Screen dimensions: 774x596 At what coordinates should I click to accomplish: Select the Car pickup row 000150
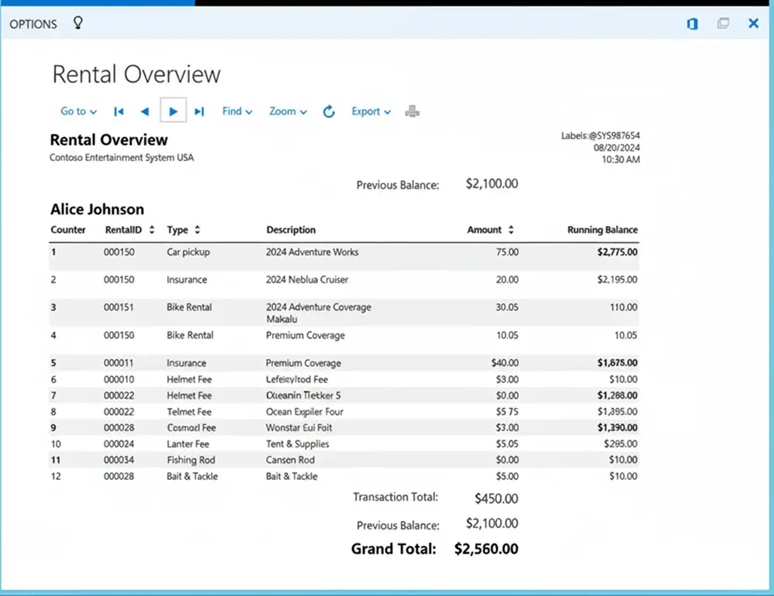188,252
